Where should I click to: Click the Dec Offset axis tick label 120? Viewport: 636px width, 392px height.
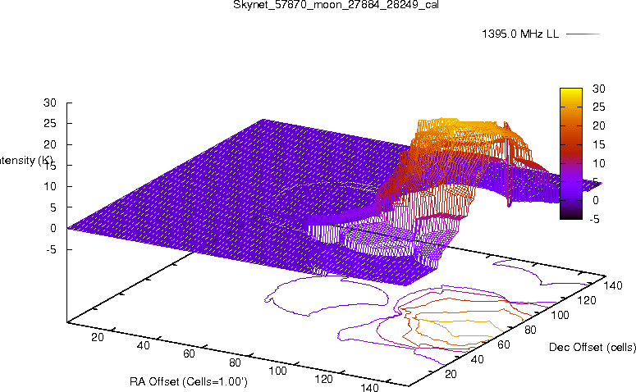click(x=587, y=300)
